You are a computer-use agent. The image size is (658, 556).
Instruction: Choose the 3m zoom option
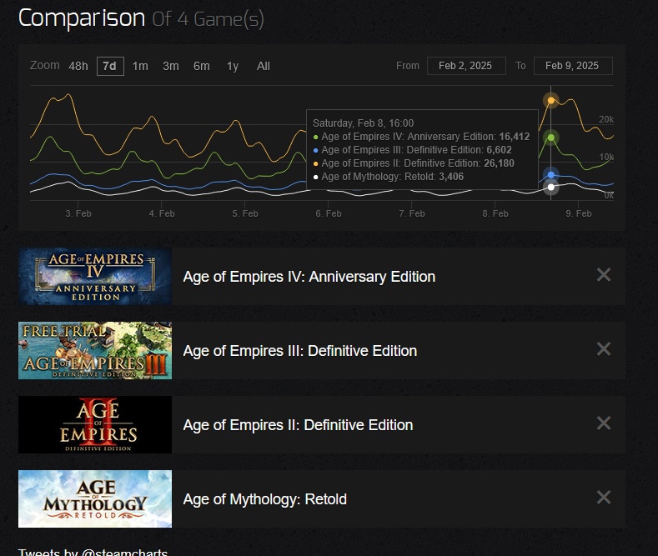[171, 66]
